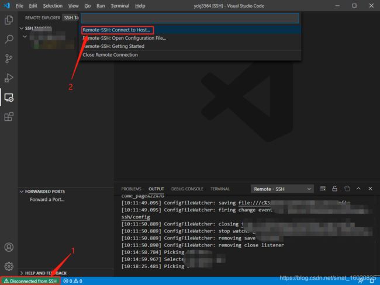Screen dimensions: 380x285
Task: Click the 'removing close listener' log line
Action: point(203,245)
